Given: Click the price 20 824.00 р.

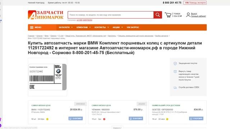Looking at the screenshot, I should (x=76, y=110).
